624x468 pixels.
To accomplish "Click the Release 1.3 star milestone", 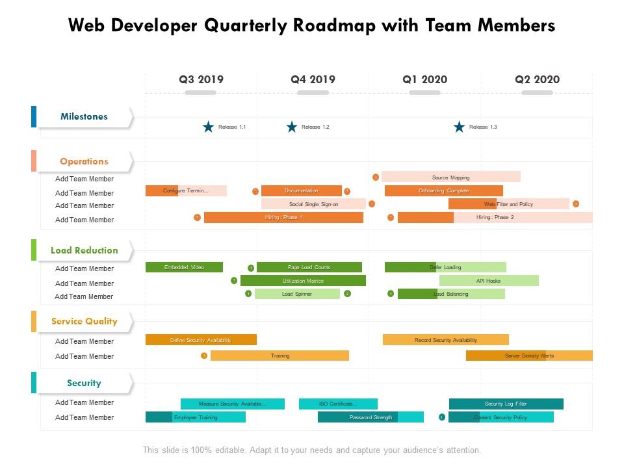I will pos(459,127).
